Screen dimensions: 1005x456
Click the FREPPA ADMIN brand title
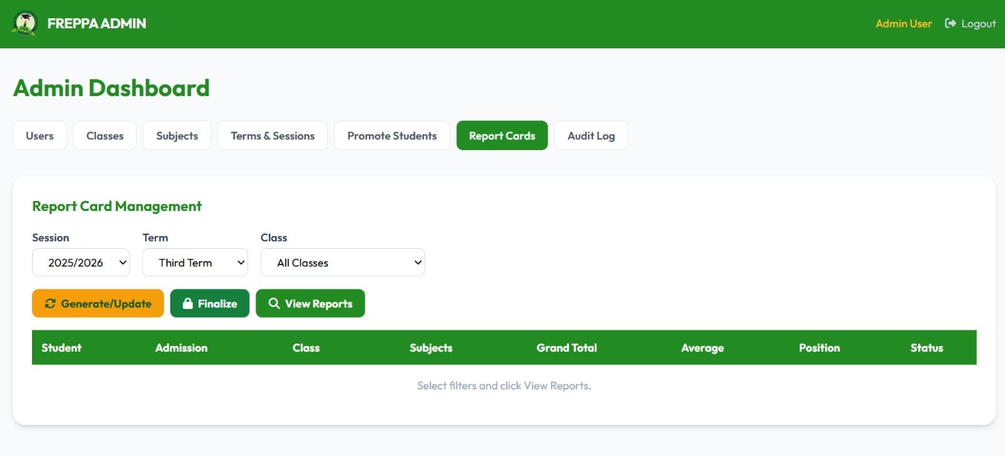point(97,23)
